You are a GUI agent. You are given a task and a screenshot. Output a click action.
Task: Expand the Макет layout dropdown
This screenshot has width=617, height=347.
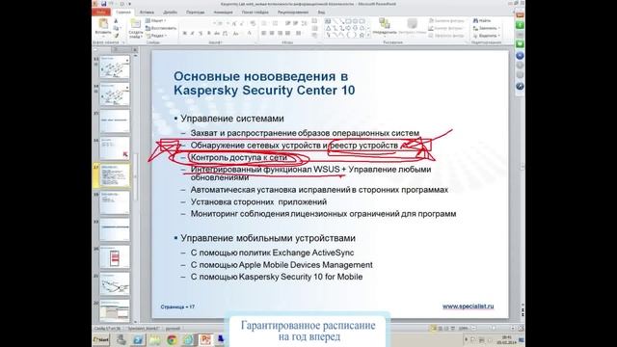point(155,20)
